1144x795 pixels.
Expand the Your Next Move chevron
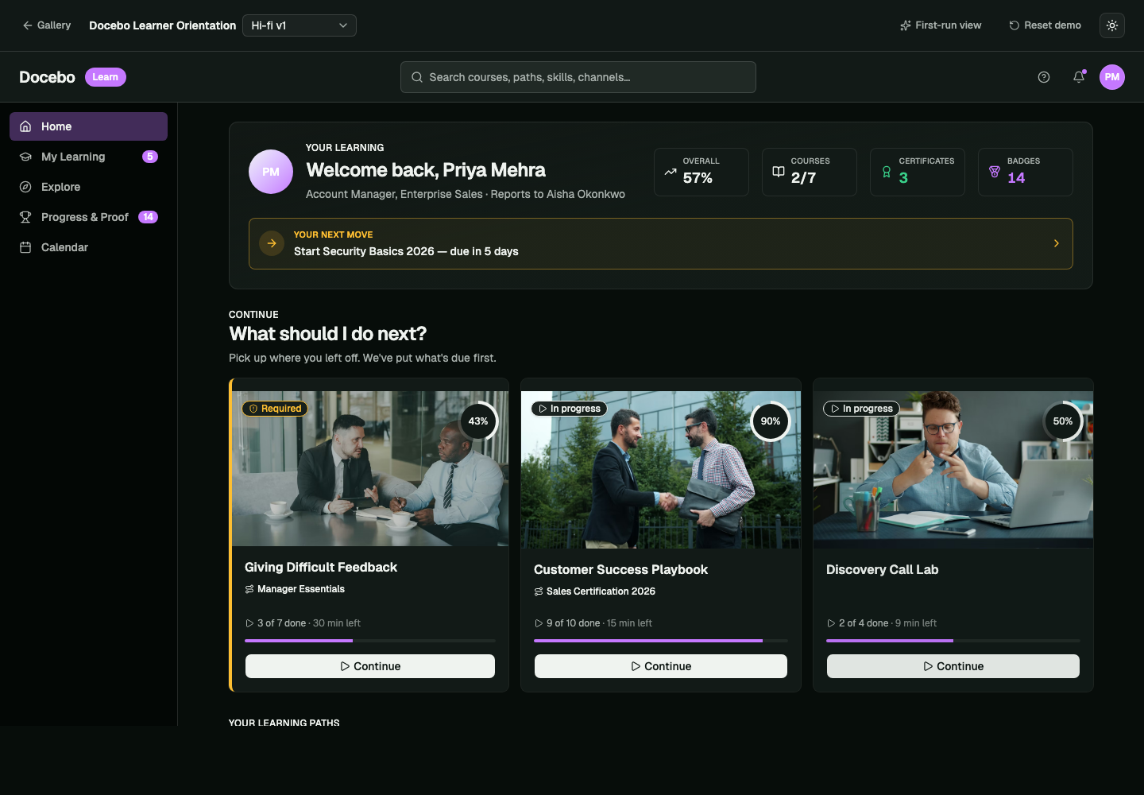(1057, 243)
